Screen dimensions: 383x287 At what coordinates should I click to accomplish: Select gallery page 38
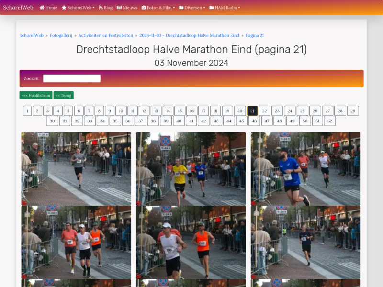point(153,121)
